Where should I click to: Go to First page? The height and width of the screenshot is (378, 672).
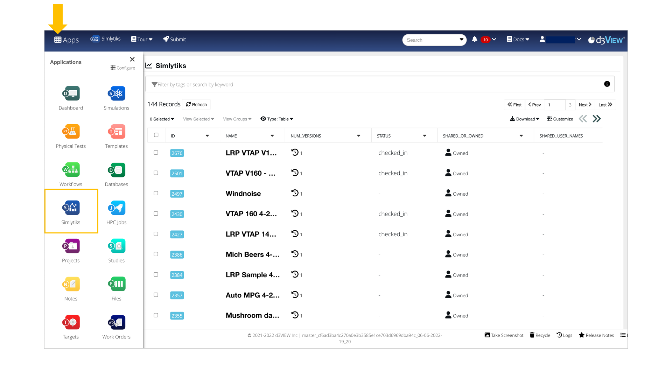(x=514, y=105)
